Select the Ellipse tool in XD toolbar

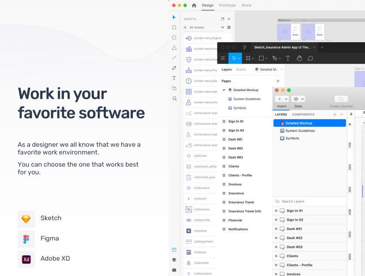(x=174, y=37)
